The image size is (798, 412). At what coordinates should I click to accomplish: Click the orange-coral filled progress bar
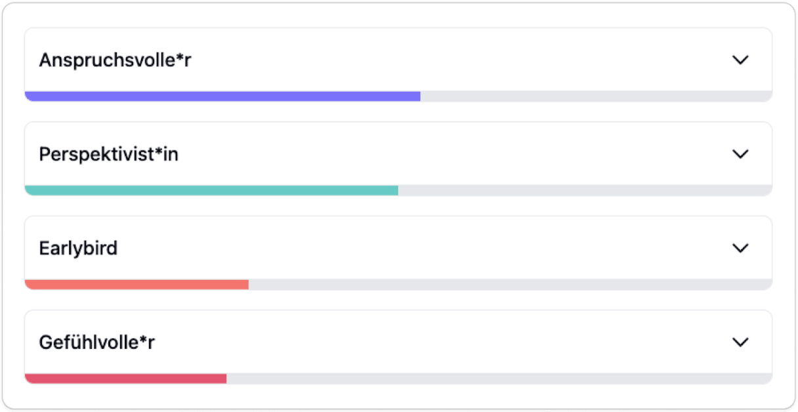(x=136, y=285)
